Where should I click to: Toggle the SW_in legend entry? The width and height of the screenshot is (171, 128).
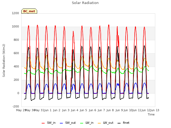[x=49, y=123]
